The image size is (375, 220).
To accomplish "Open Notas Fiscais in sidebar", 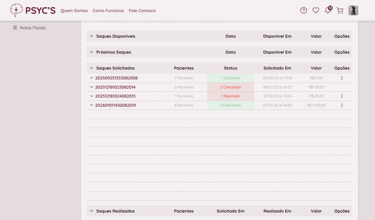I will pyautogui.click(x=32, y=28).
